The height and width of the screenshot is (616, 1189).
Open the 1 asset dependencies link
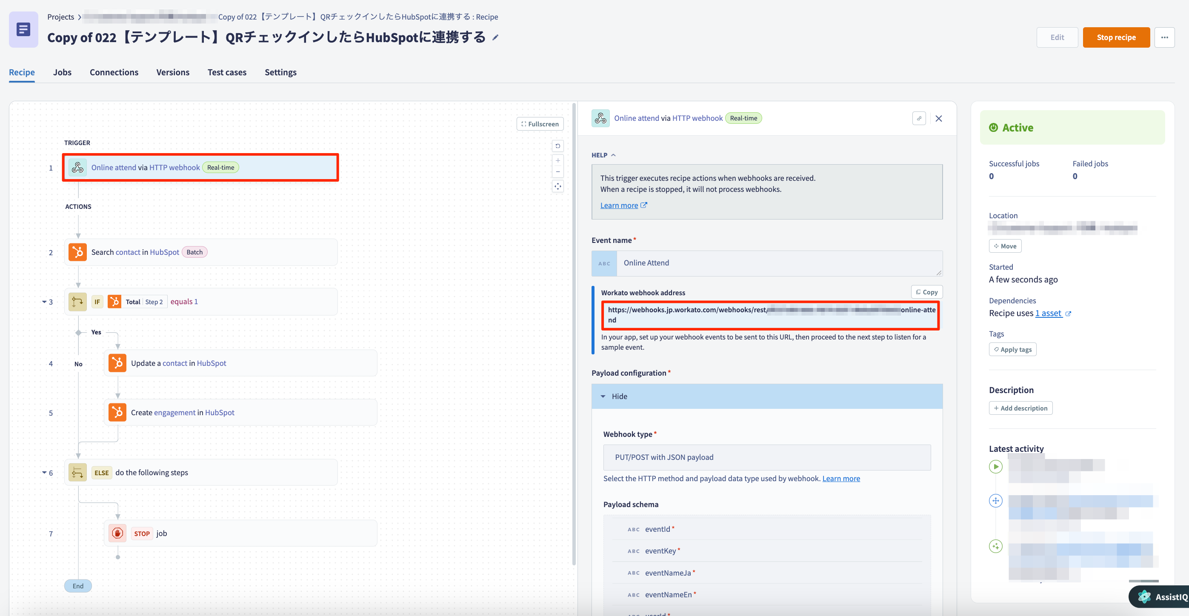(x=1048, y=314)
